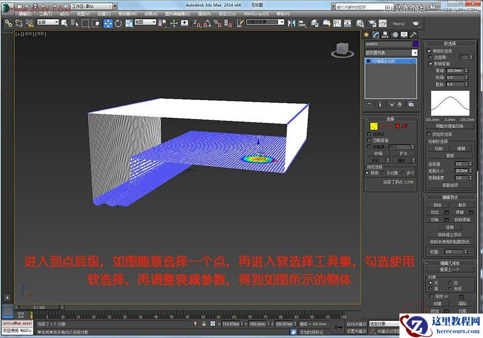
Task: Click the 笔刷选项 brush options button
Action: (x=450, y=185)
